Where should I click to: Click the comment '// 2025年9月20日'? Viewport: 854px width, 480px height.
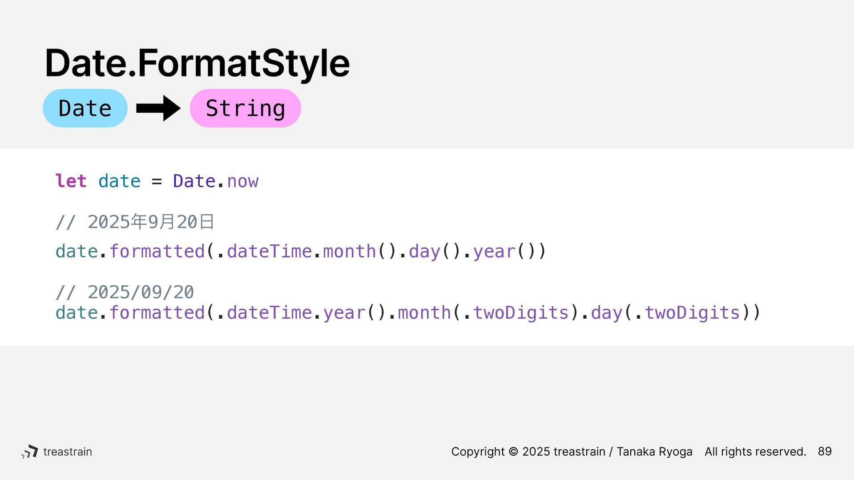(135, 221)
